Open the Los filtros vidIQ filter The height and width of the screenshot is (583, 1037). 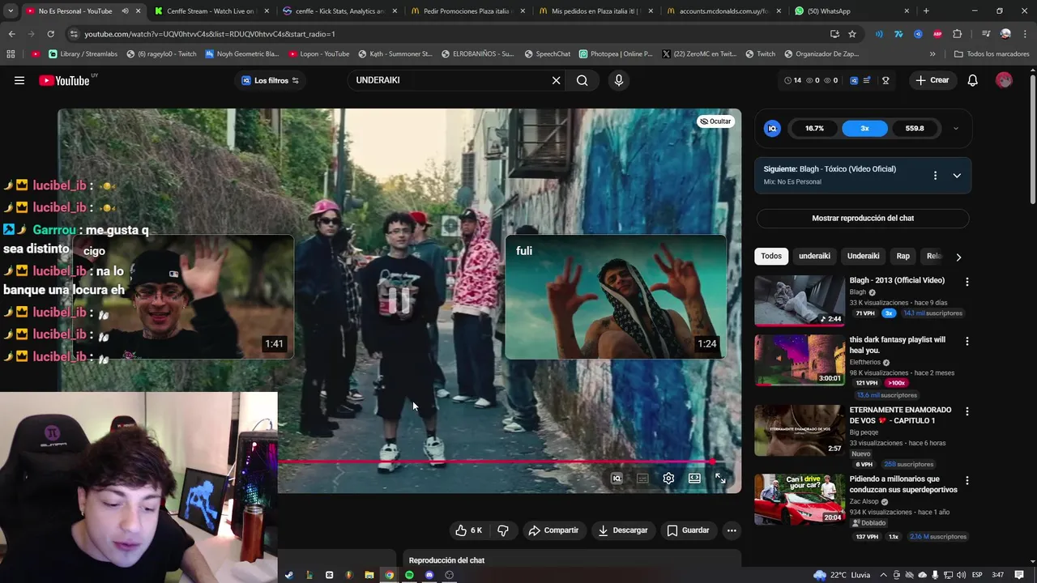[271, 80]
